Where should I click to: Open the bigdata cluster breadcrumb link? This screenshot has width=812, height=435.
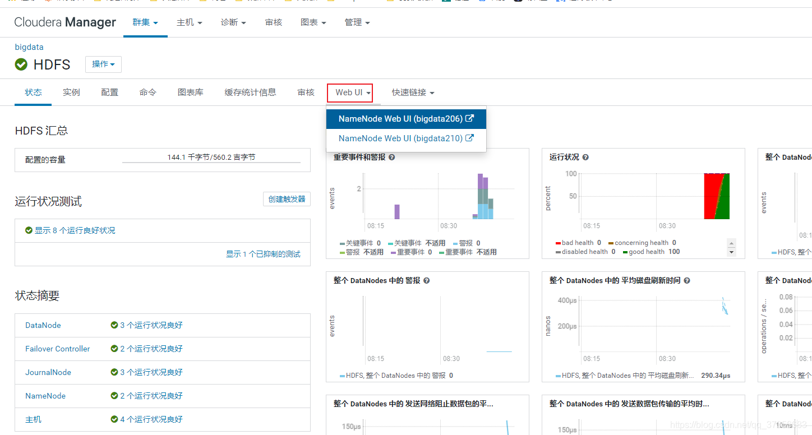[x=29, y=47]
